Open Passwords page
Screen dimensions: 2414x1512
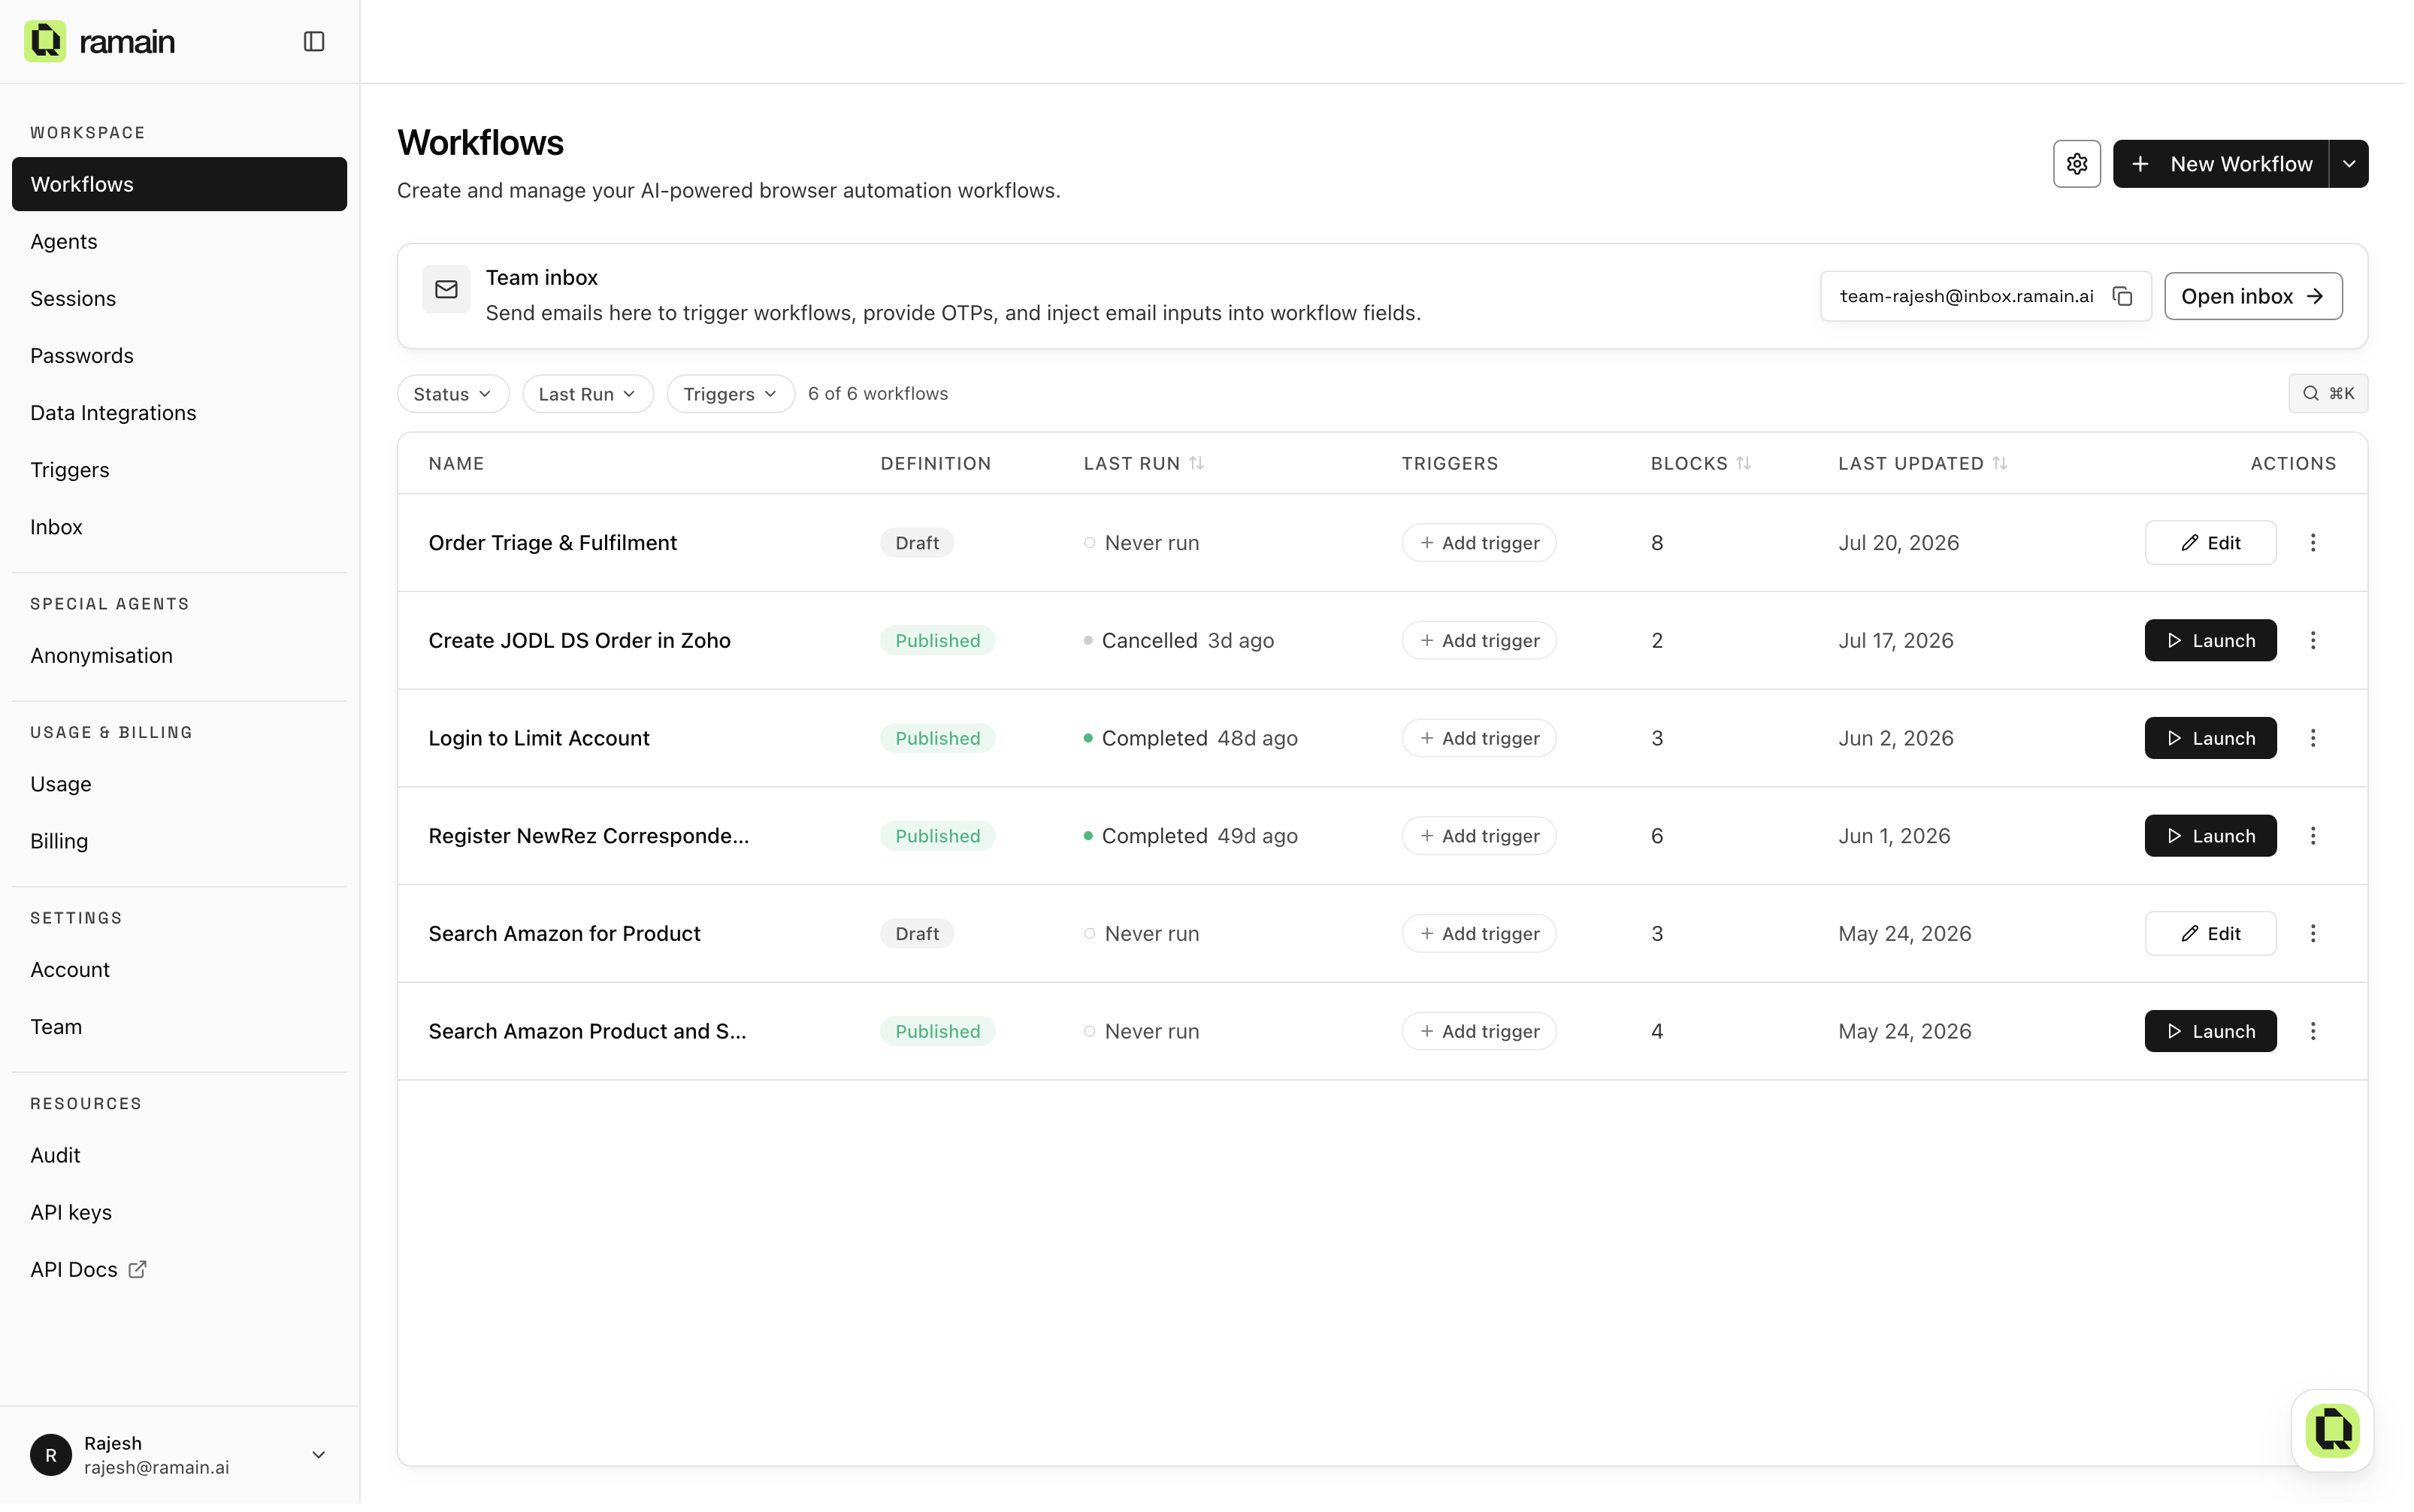[x=180, y=356]
